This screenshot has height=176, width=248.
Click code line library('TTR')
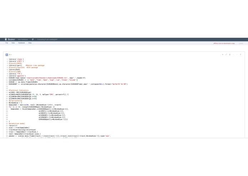15,73
